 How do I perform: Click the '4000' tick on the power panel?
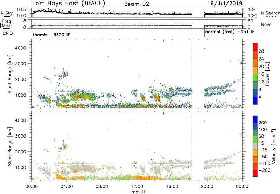click(x=21, y=48)
